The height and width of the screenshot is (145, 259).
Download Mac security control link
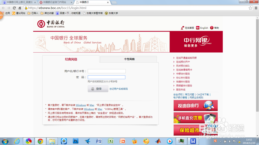[x=92, y=105]
